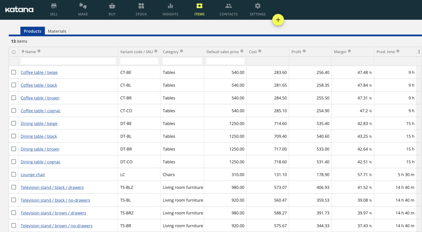This screenshot has height=232, width=422.
Task: Check the checkbox for Dining table / black
Action: pos(13,136)
